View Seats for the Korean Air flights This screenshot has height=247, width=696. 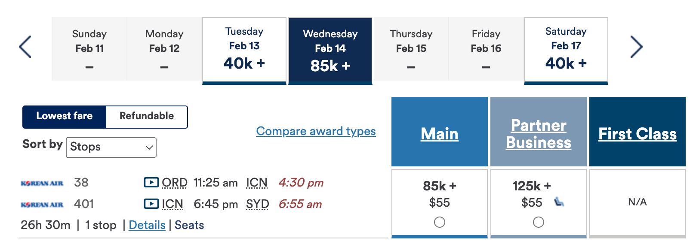(188, 225)
